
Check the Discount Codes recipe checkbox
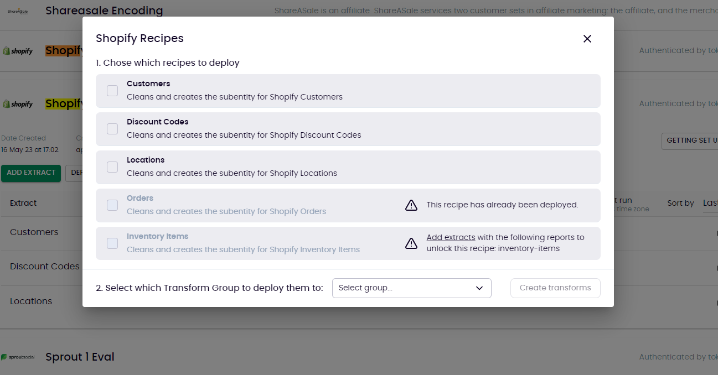point(112,129)
